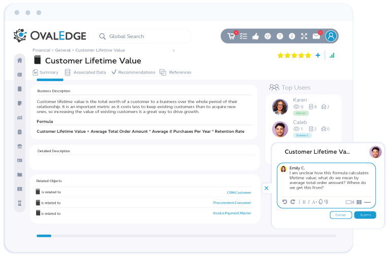Open the user profile avatar icon

331,36
